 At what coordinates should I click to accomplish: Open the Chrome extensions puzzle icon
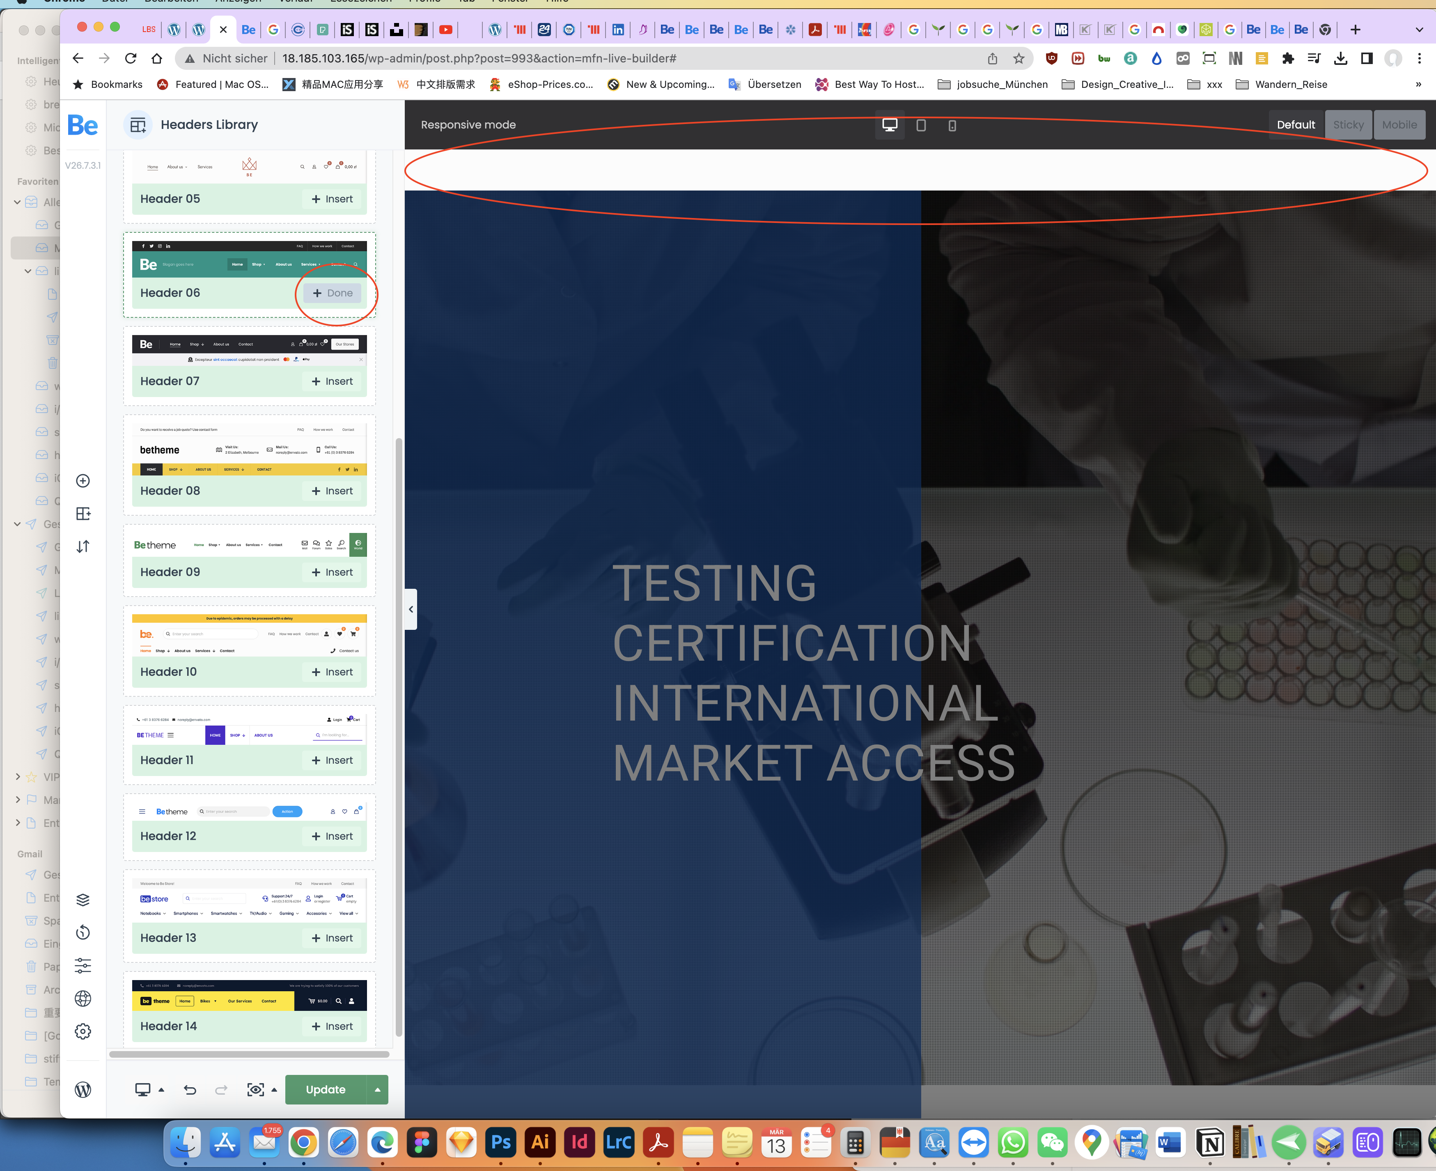1288,59
